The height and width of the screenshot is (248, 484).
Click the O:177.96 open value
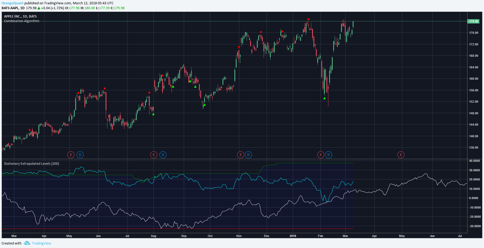point(73,8)
